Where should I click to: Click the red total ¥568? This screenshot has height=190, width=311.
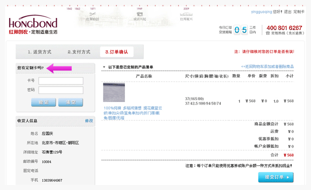click(288, 155)
